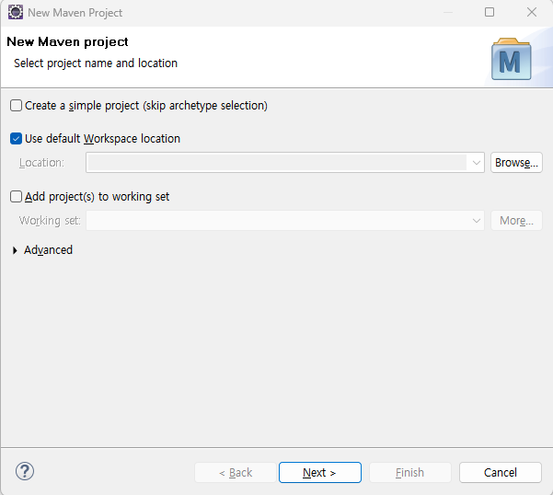Click the 'Location:' label
553x495 pixels.
pos(41,163)
